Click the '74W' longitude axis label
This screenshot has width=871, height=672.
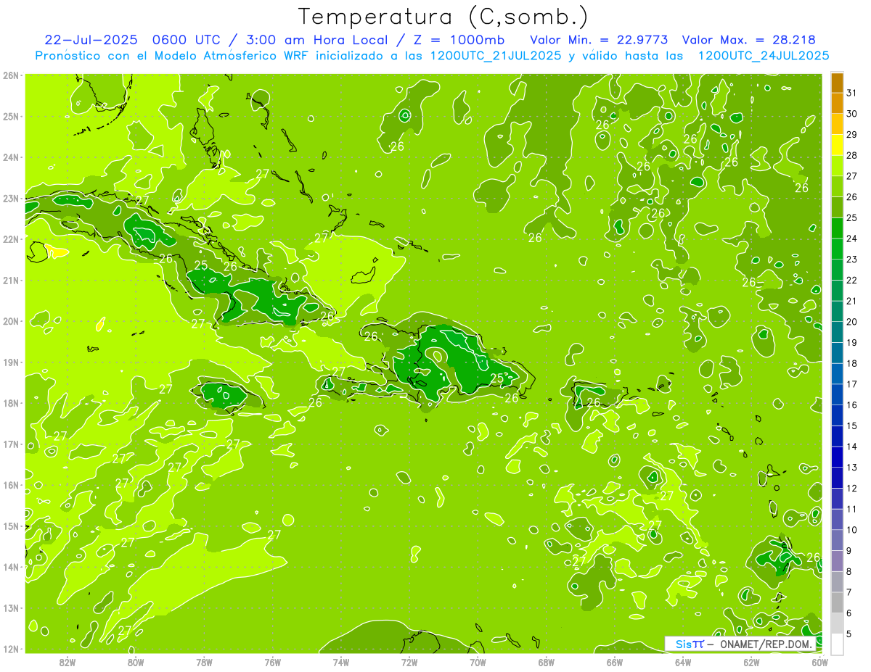pyautogui.click(x=341, y=662)
